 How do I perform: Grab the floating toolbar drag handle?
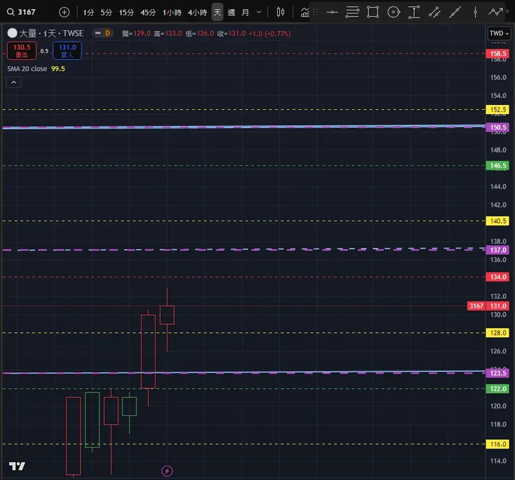315,13
